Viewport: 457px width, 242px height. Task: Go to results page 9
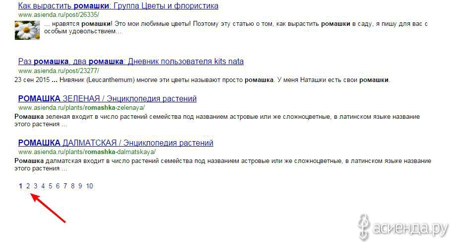coord(80,186)
